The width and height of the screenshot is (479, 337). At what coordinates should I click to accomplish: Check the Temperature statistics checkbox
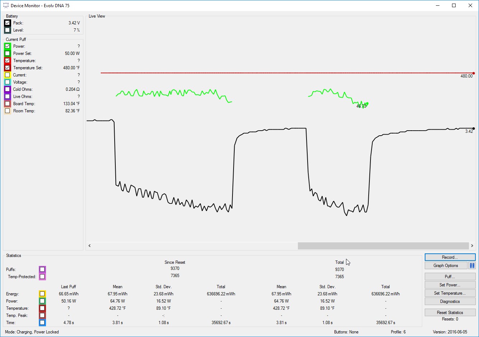tap(42, 308)
